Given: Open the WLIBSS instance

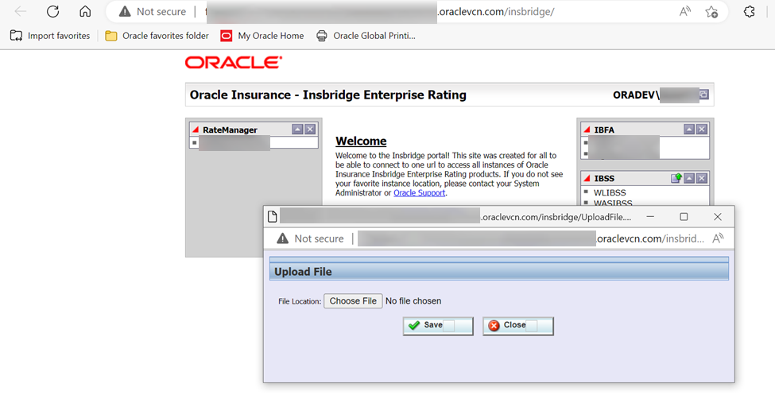Looking at the screenshot, I should (x=610, y=192).
